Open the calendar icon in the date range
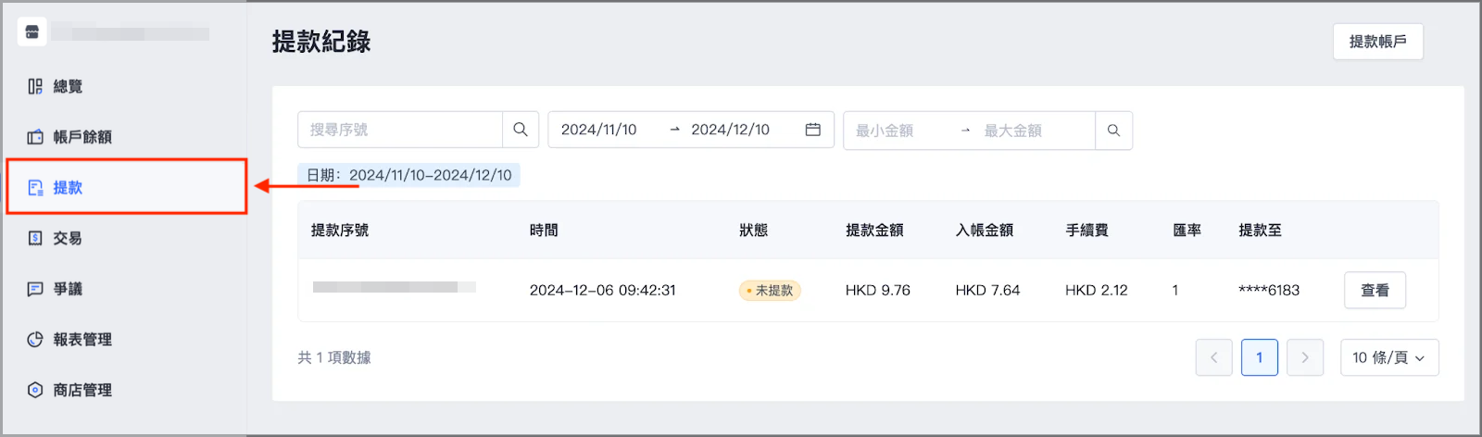The height and width of the screenshot is (437, 1482). [812, 130]
